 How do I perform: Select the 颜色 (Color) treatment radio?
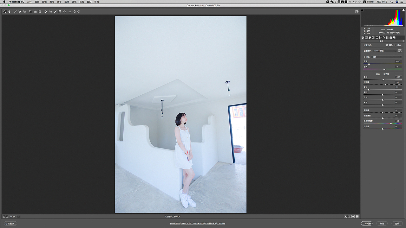point(387,45)
